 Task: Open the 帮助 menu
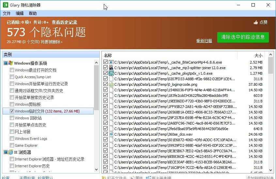point(33,13)
